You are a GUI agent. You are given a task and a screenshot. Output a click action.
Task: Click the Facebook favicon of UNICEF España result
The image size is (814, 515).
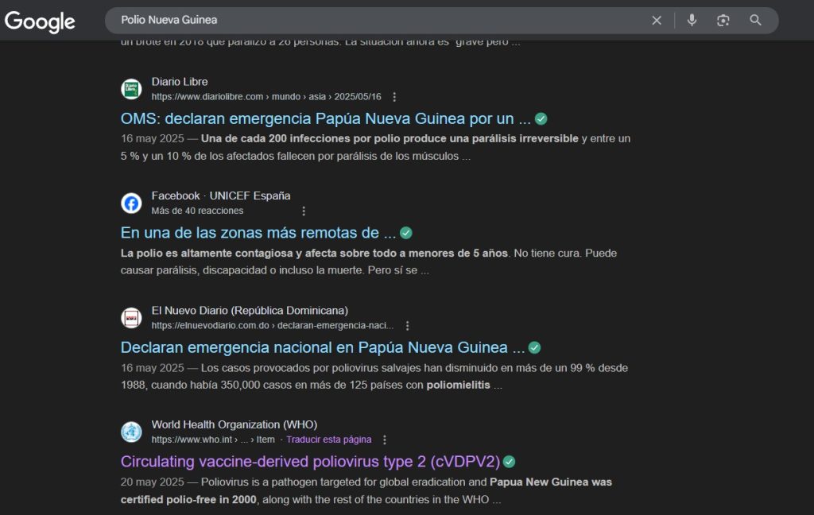tap(131, 203)
